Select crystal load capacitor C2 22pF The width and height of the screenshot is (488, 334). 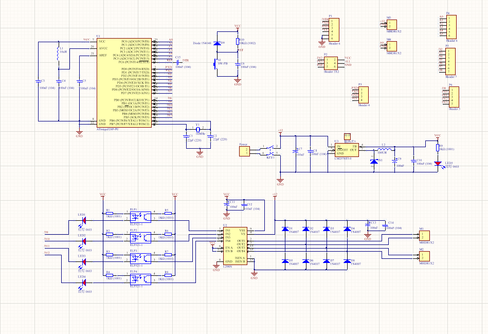tap(210, 136)
